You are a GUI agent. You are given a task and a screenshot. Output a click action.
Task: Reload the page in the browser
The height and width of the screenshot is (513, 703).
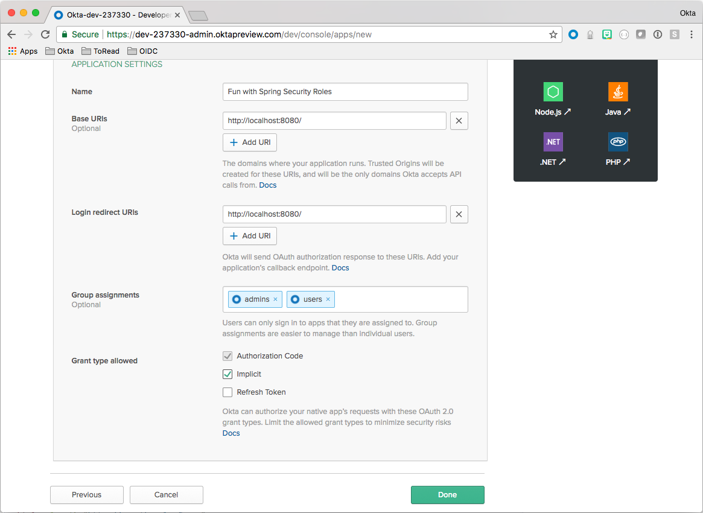[45, 34]
